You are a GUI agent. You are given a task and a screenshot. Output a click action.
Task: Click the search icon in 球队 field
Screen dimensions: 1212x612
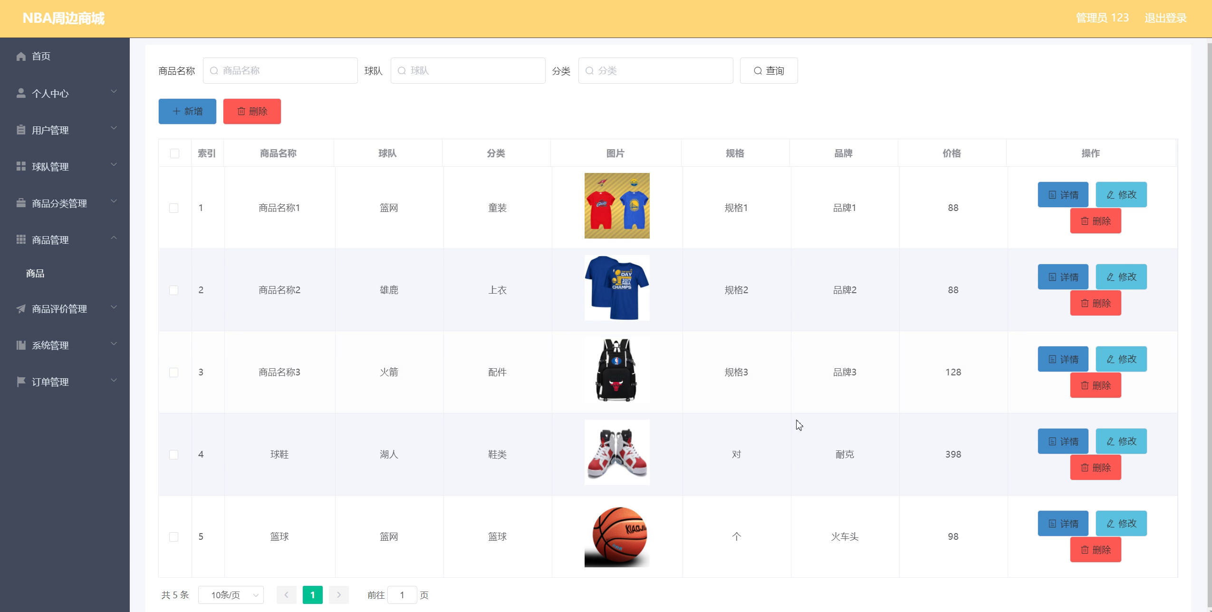pyautogui.click(x=402, y=71)
